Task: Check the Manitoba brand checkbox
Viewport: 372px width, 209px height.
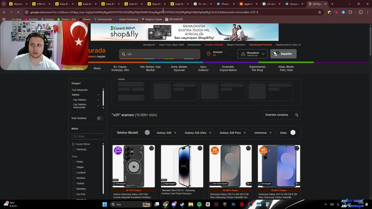Action: coord(74,189)
